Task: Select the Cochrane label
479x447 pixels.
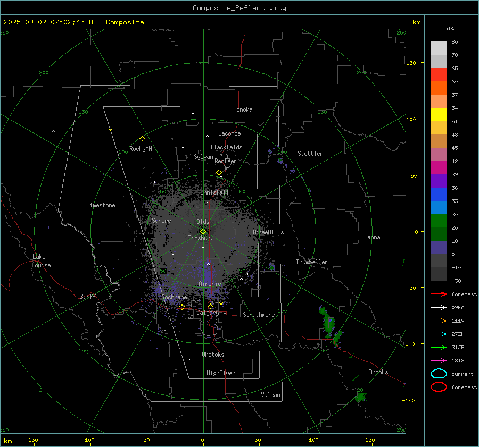Action: coord(174,297)
